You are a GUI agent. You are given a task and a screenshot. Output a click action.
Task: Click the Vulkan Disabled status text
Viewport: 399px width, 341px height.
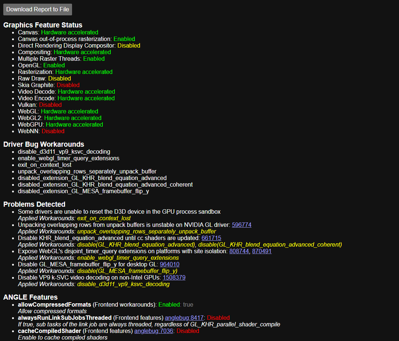point(50,105)
